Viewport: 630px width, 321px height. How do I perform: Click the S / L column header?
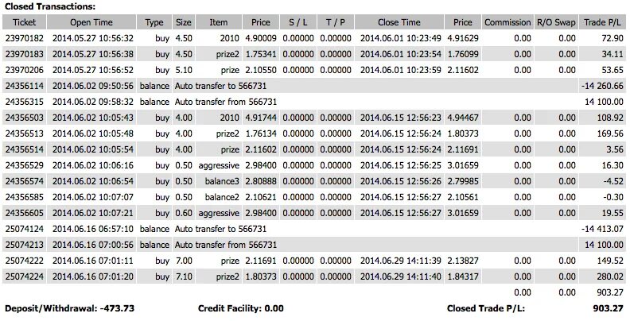point(298,22)
